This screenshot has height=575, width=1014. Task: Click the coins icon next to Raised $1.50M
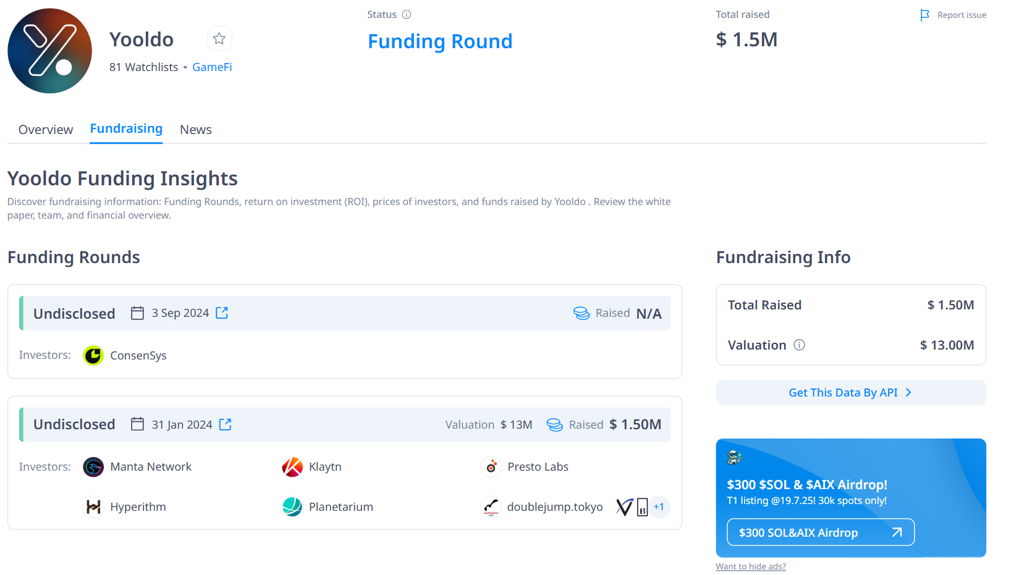[555, 424]
